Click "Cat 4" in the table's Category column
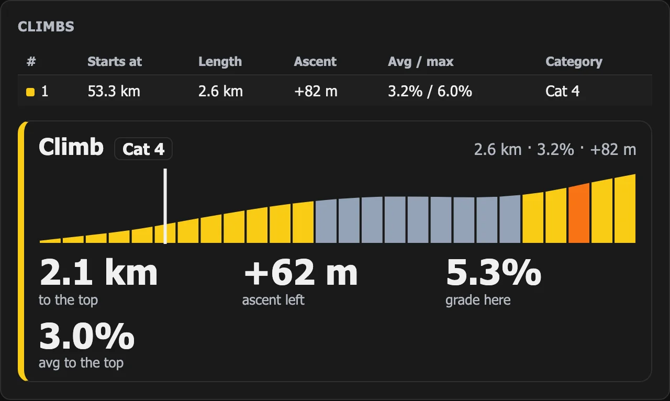The image size is (670, 401). point(563,92)
